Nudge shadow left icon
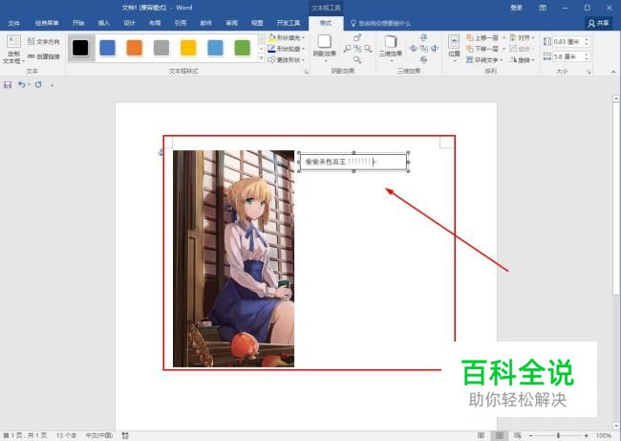 tap(348, 49)
